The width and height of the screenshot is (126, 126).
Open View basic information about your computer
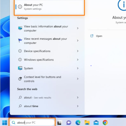click(48, 28)
